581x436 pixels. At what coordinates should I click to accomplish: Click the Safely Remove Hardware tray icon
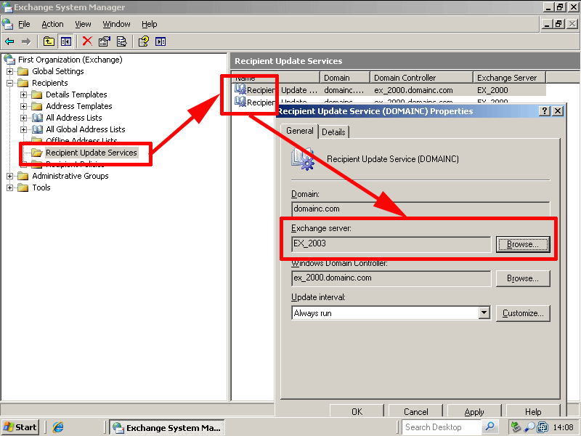pyautogui.click(x=516, y=427)
